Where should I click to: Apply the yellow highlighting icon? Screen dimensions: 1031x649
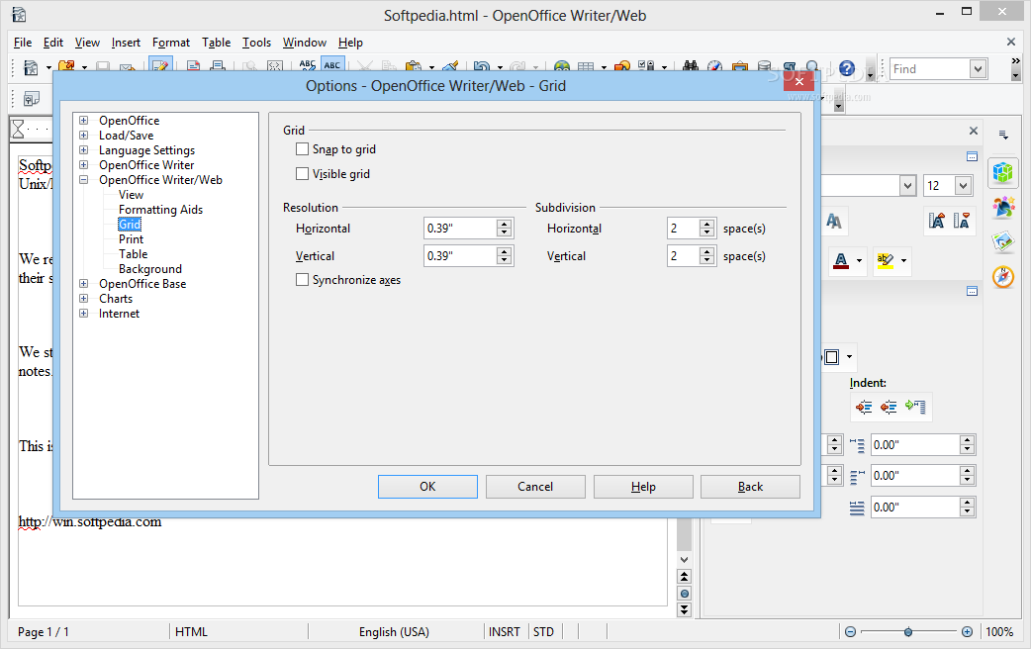click(x=885, y=260)
